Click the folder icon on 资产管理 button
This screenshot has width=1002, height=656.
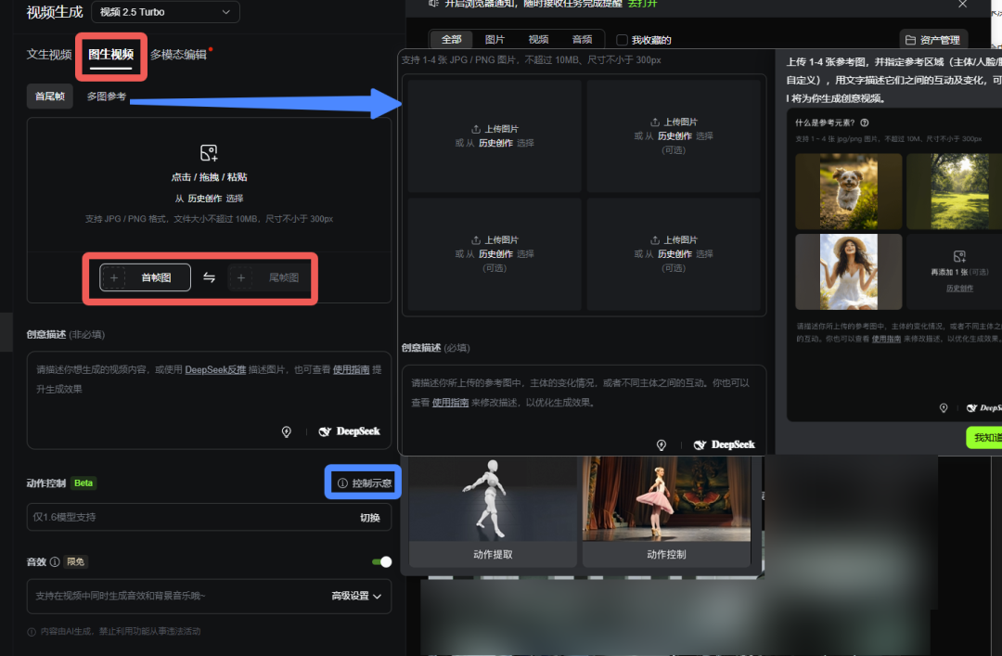click(912, 40)
